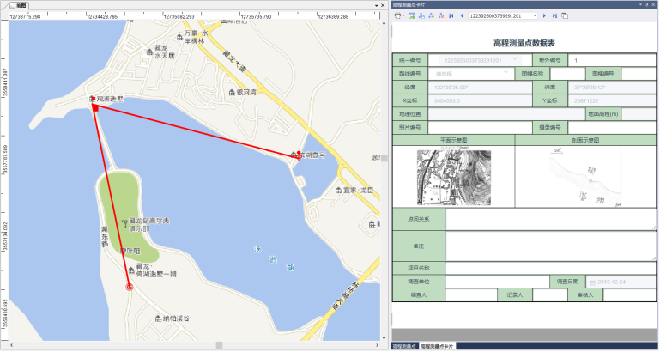Go to the next record
The image size is (660, 352).
click(544, 15)
